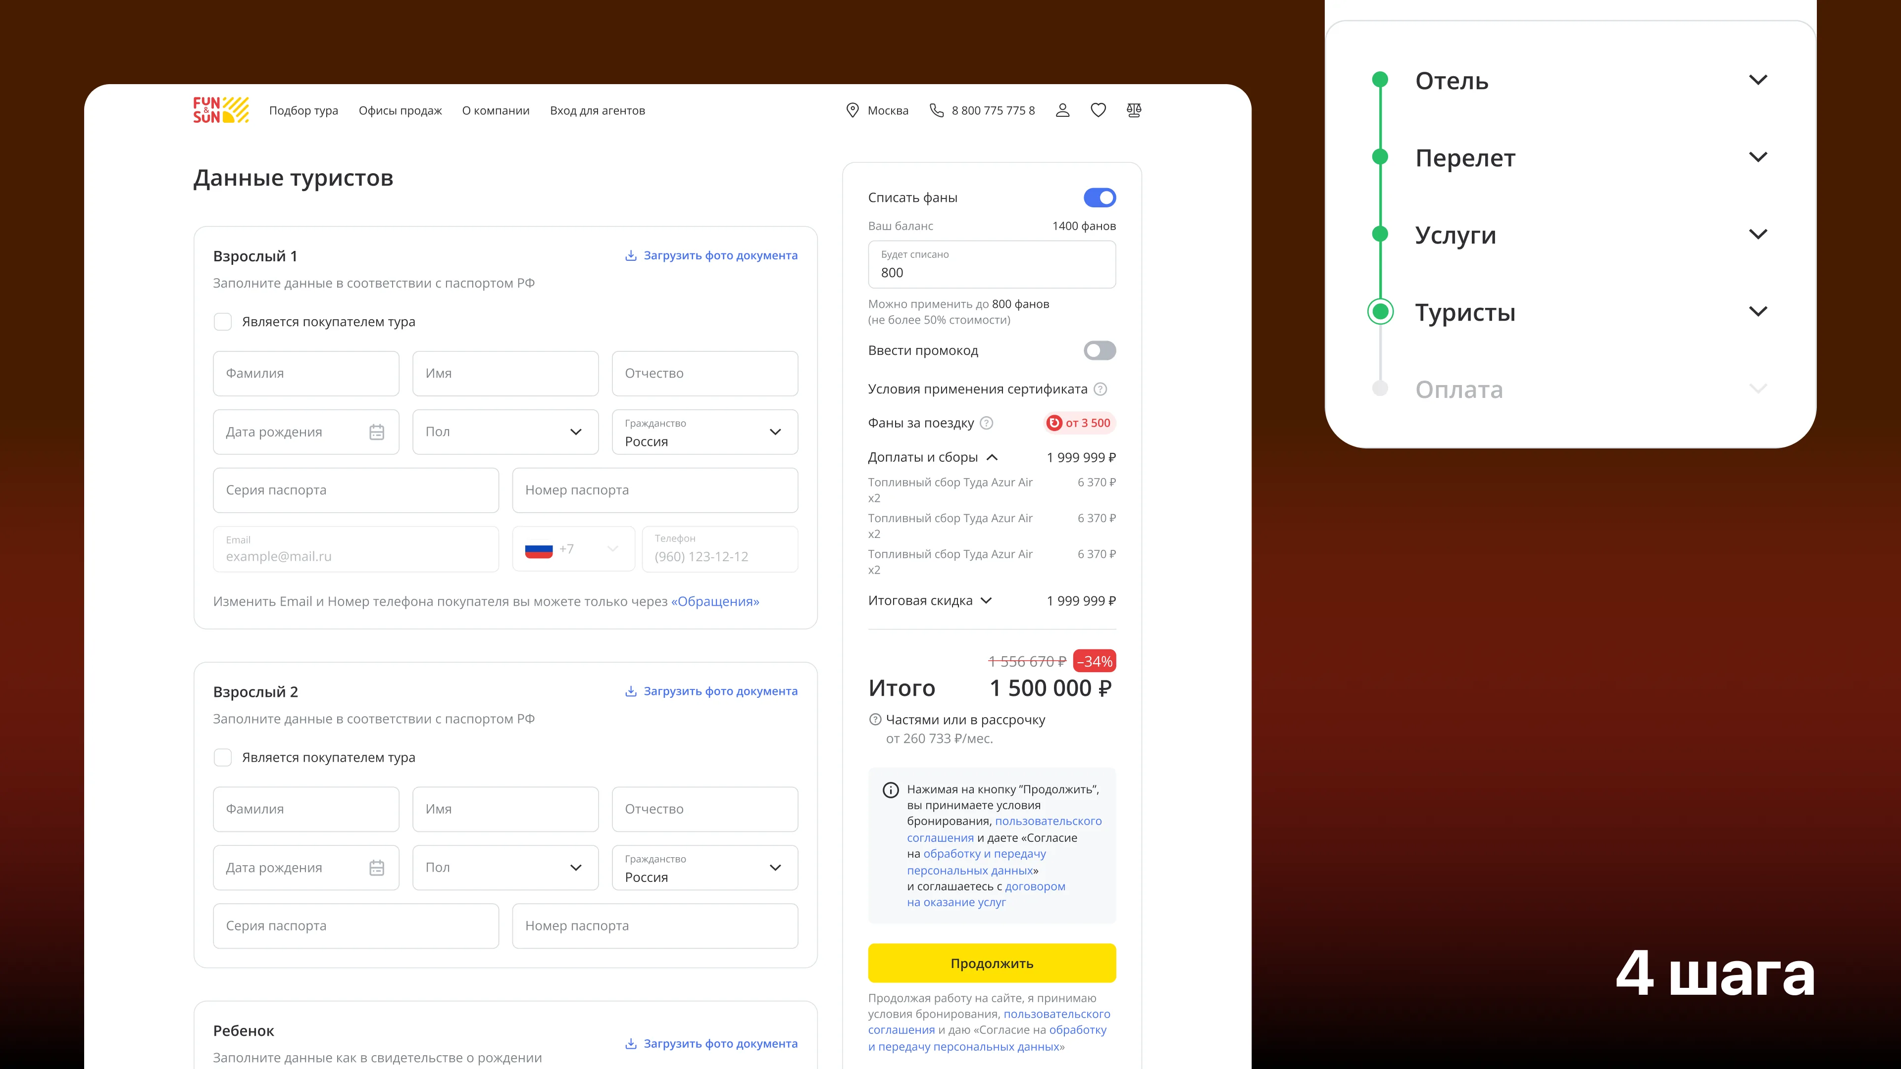Click Имя field for Взрослый 1

point(505,374)
